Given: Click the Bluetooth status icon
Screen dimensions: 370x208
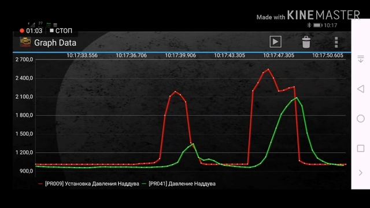Looking at the screenshot, I should (x=309, y=25).
